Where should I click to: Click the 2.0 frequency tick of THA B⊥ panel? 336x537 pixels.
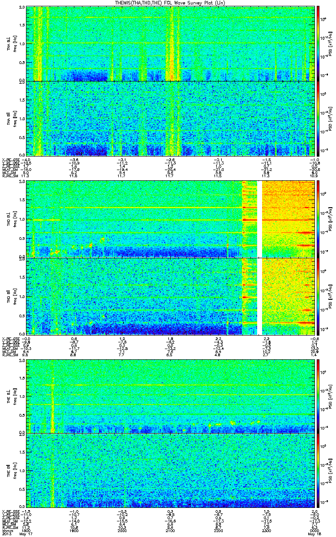click(22, 8)
